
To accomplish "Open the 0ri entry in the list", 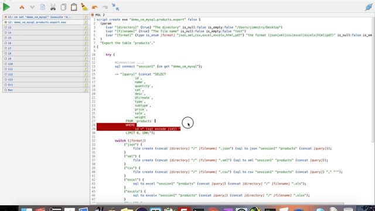I will point(46,84).
